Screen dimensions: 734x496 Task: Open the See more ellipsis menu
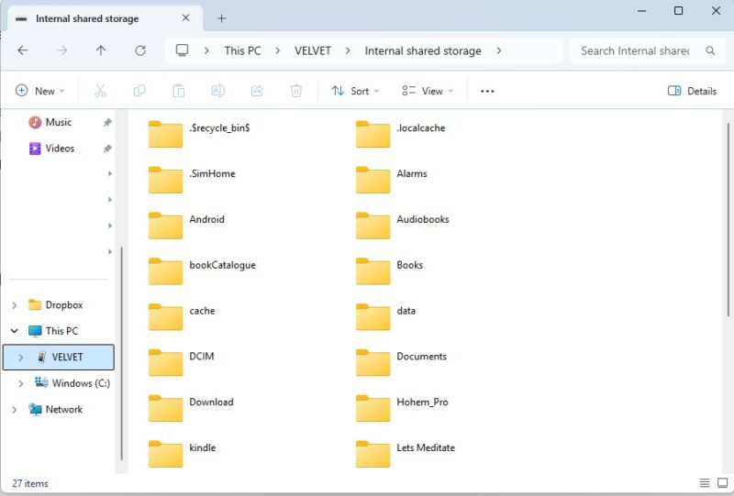point(487,92)
